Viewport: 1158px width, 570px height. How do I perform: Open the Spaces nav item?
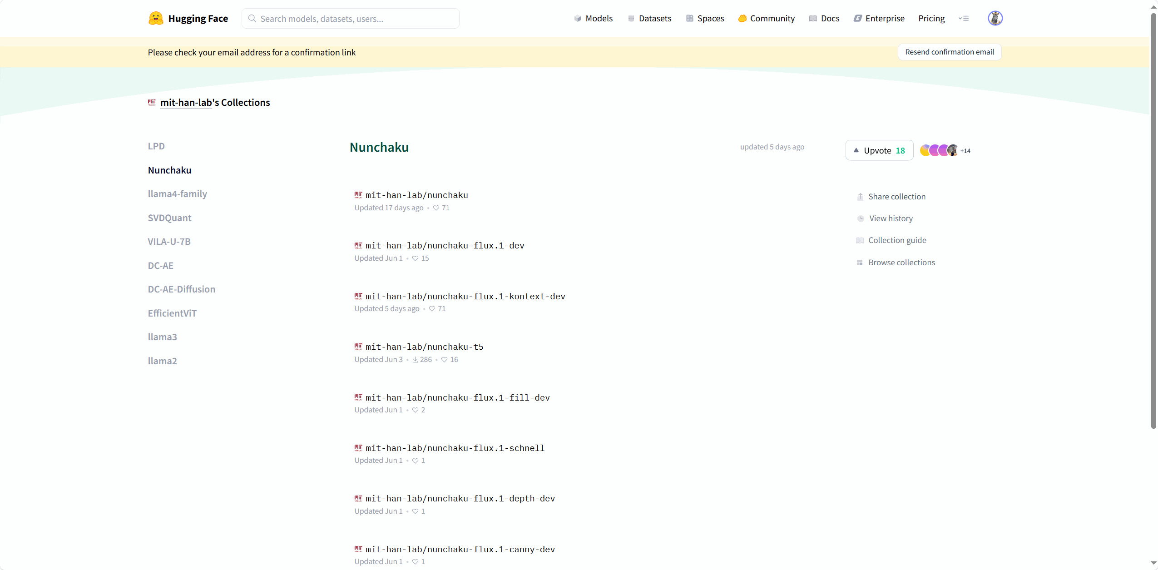tap(705, 18)
